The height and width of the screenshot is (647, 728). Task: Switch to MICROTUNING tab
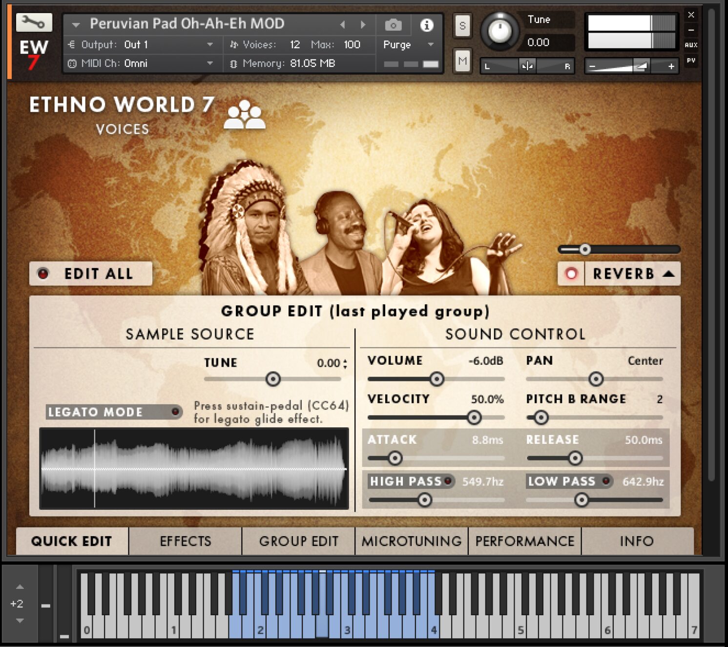click(x=412, y=541)
